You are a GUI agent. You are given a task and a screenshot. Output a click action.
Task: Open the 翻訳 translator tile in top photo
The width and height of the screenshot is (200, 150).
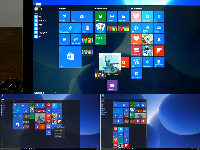(136, 62)
